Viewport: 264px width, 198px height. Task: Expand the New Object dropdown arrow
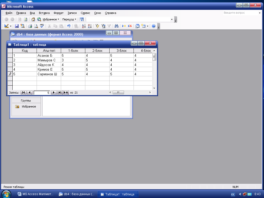click(x=147, y=26)
